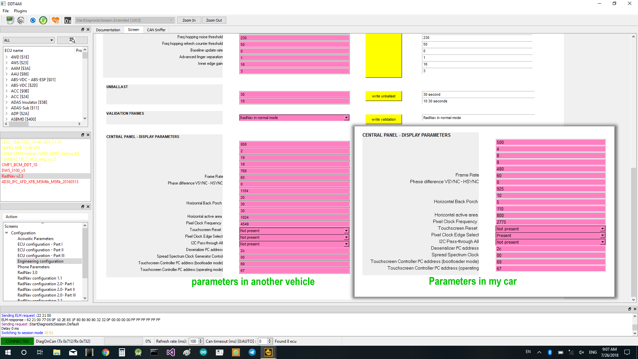
Task: Click the Zoom In button
Action: (x=189, y=20)
